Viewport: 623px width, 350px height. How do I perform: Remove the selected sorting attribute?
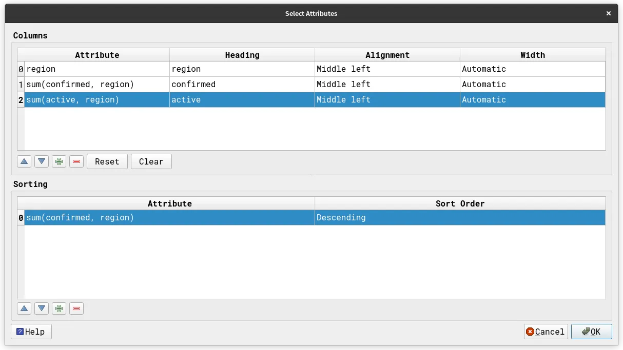point(76,308)
